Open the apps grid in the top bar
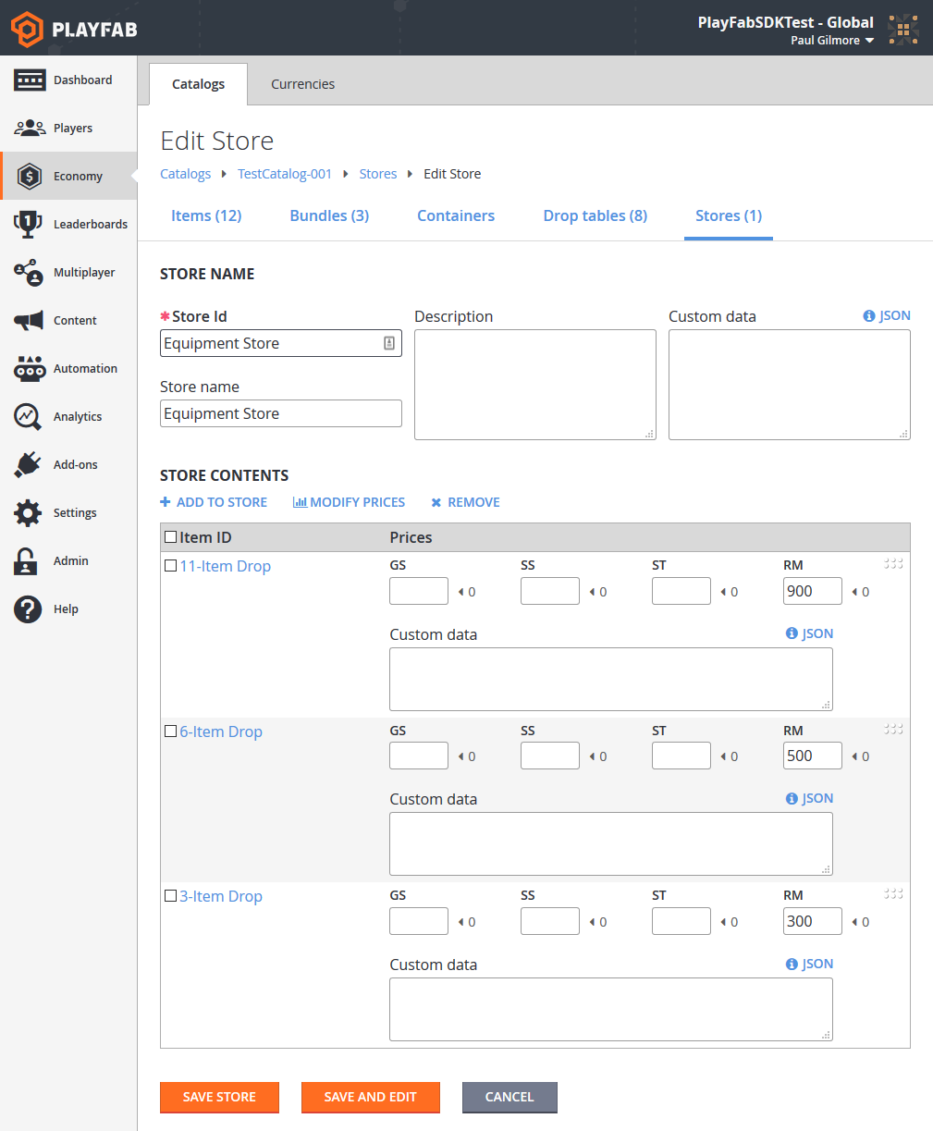 pyautogui.click(x=902, y=29)
